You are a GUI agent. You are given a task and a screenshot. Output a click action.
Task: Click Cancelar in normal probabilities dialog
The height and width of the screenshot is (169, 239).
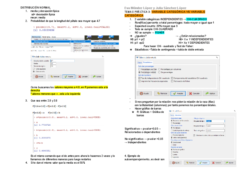83,77
